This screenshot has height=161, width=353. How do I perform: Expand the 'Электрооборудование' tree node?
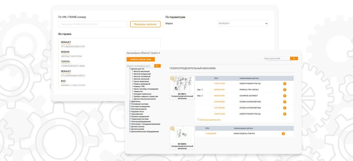pyautogui.click(x=130, y=121)
